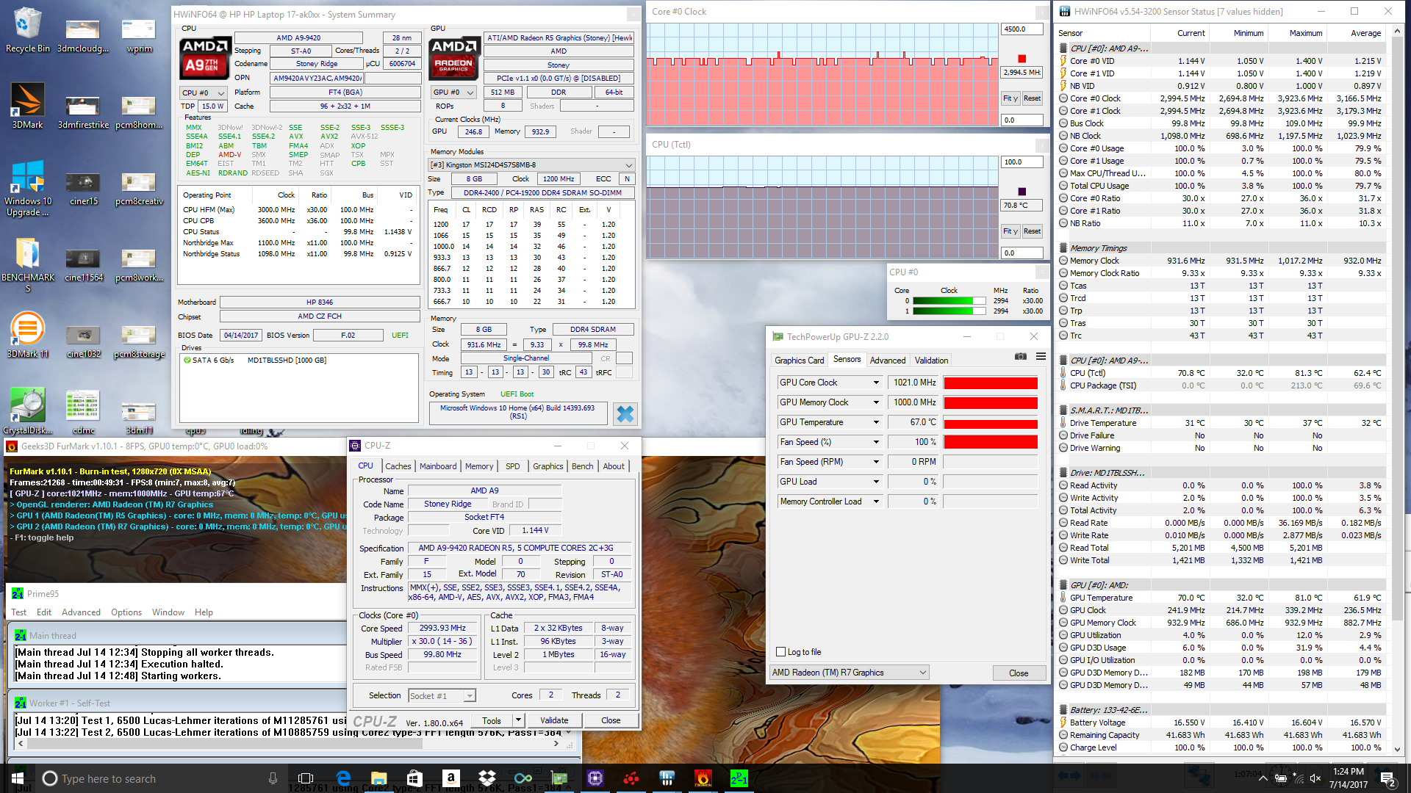Open the Windows 10 Upgrade desktop icon
1411x793 pixels.
pos(27,188)
